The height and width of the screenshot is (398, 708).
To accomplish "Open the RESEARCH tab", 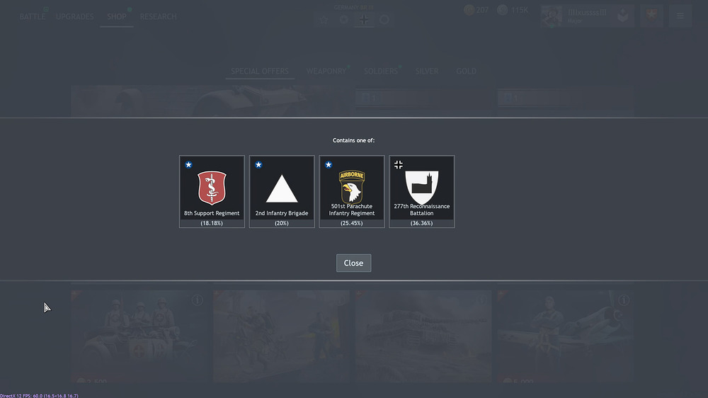I will pyautogui.click(x=158, y=17).
